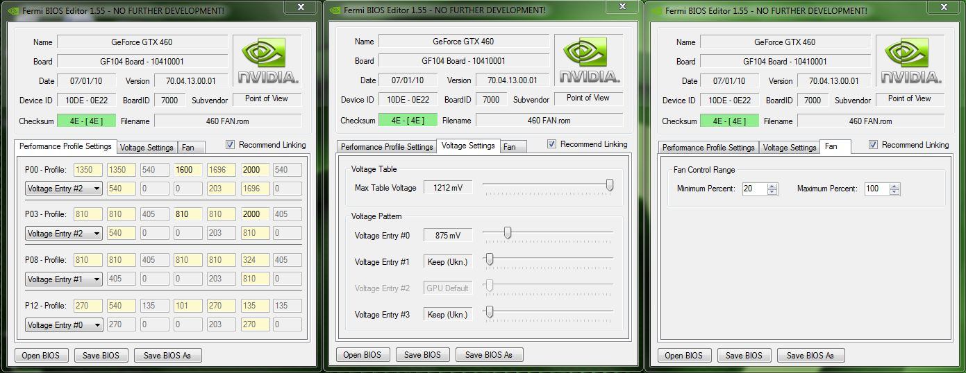Open P12 profile Voltage Entry #0 dropdown
The image size is (966, 373).
coord(64,325)
